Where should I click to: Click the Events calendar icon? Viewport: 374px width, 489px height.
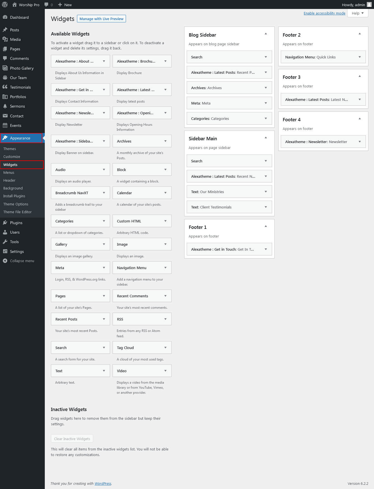point(5,125)
